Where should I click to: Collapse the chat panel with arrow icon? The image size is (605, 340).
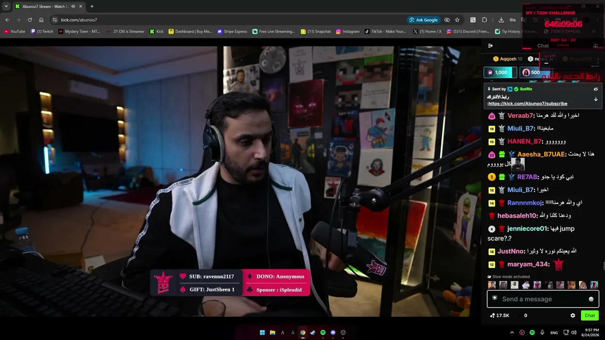490,46
